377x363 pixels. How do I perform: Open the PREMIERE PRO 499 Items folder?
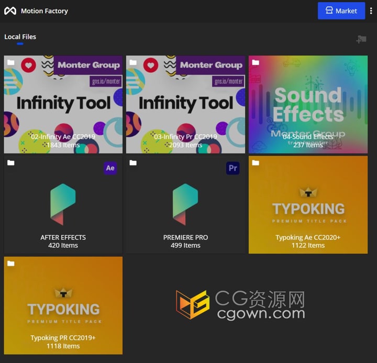pos(185,205)
